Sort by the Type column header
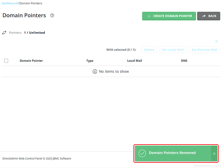The width and height of the screenshot is (222, 168). point(90,61)
